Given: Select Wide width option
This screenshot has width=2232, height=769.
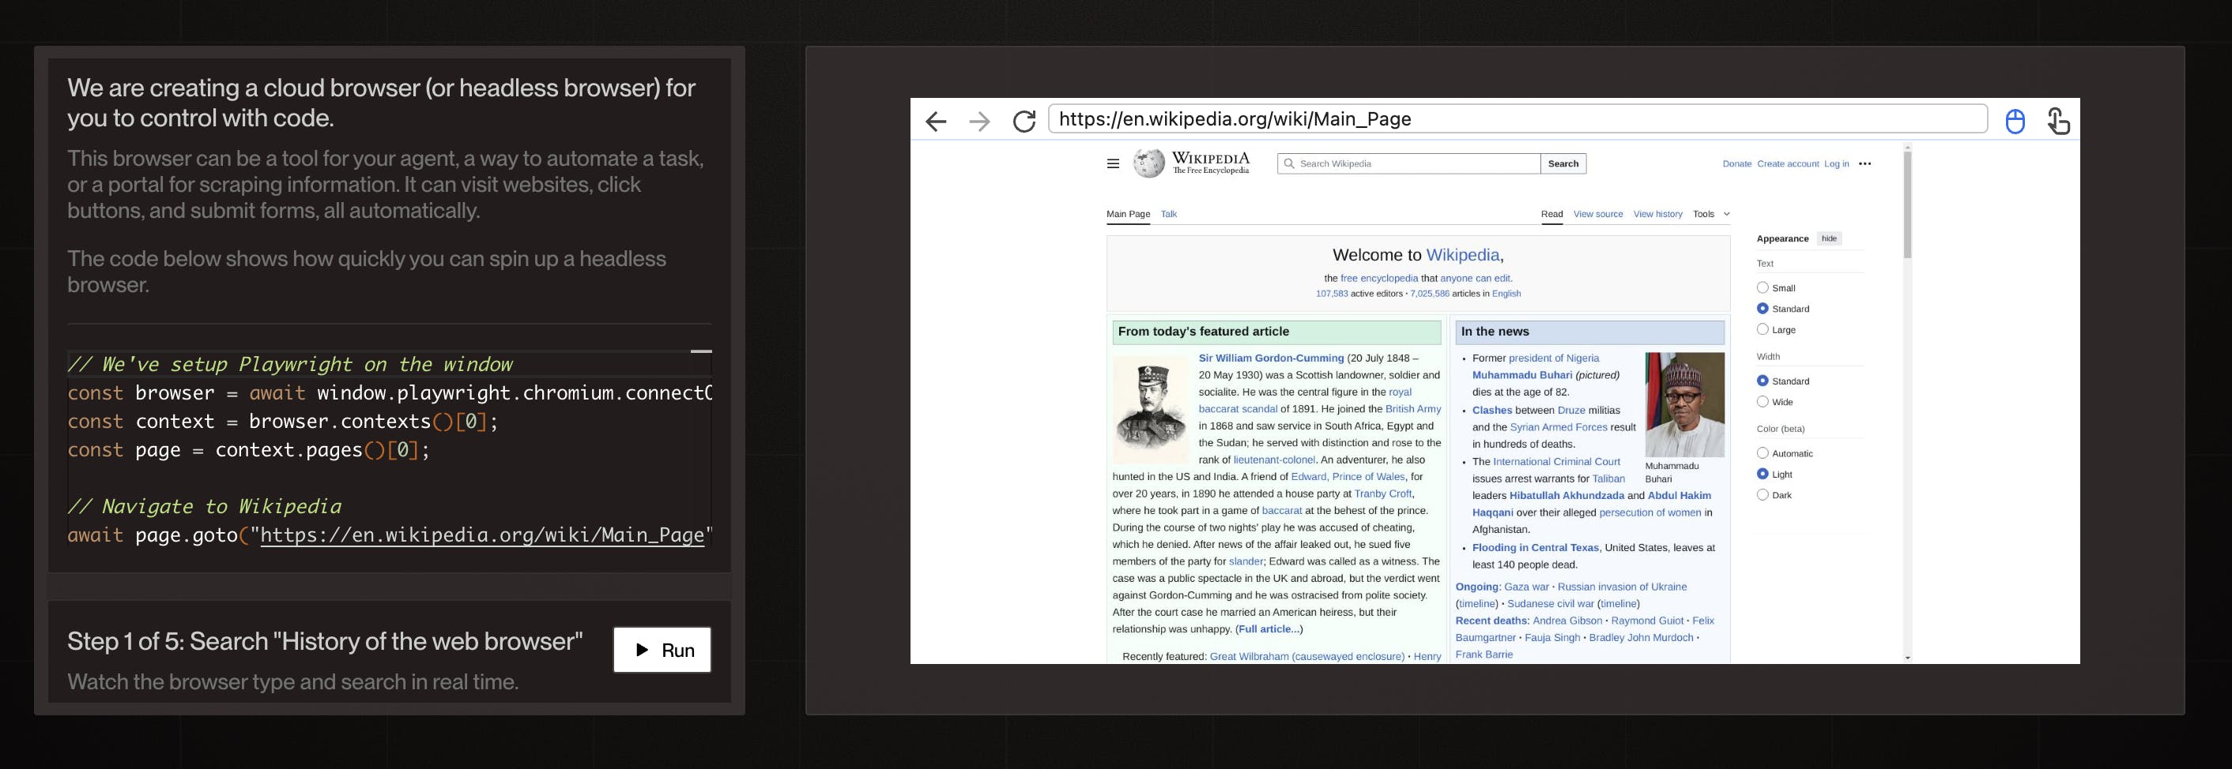Looking at the screenshot, I should click(x=1763, y=401).
